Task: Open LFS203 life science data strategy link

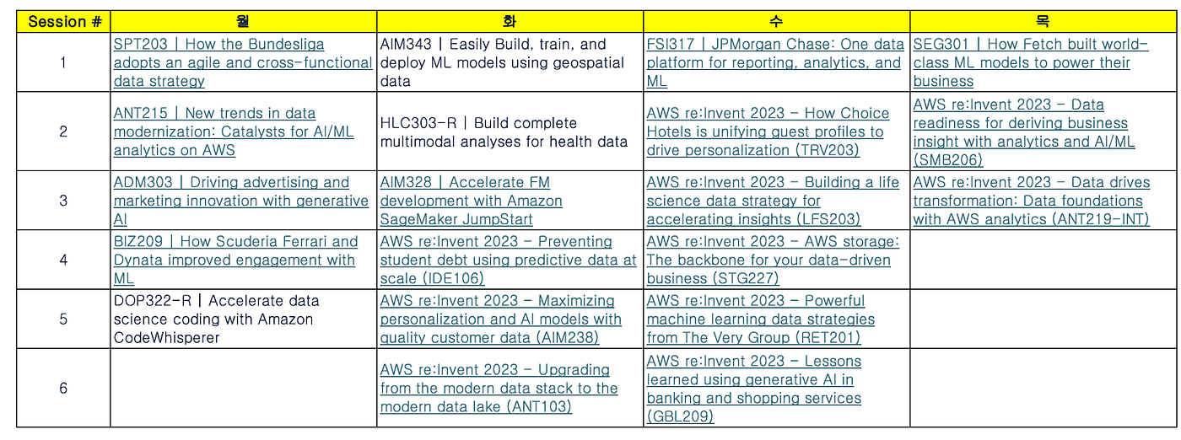Action: pos(773,201)
